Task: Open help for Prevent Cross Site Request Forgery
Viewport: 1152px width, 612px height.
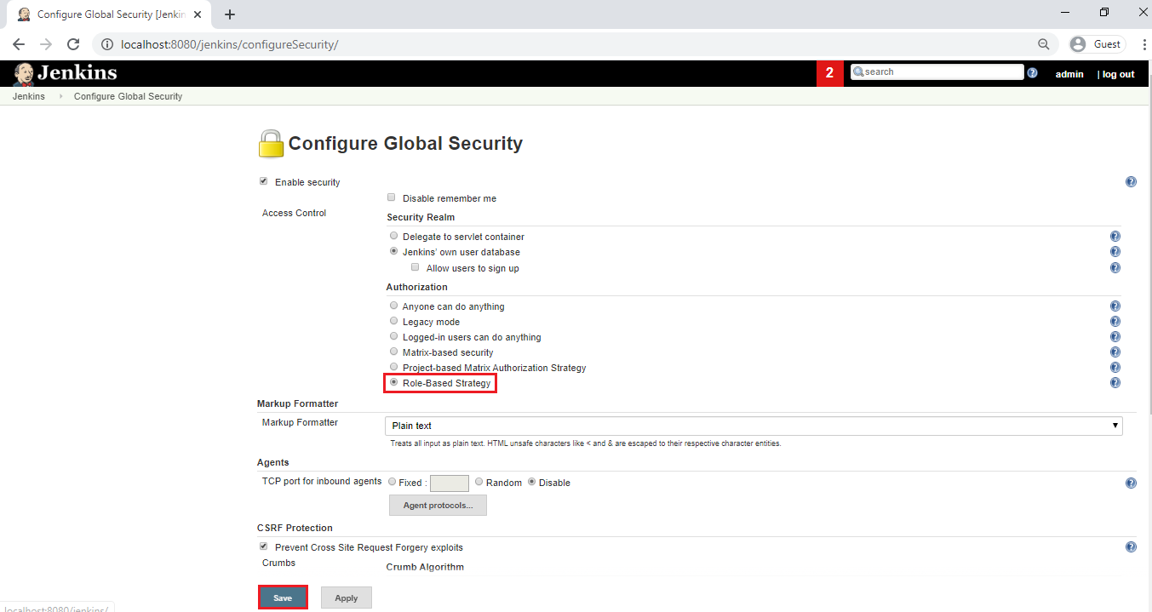Action: coord(1131,547)
